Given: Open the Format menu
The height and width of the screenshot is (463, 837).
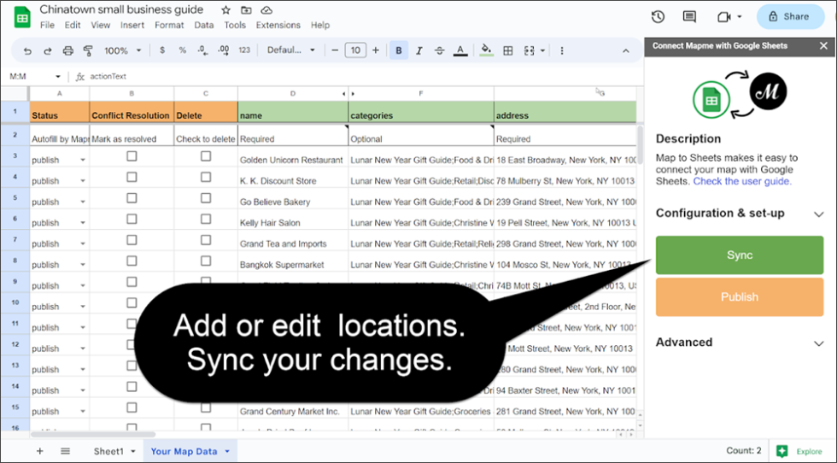Looking at the screenshot, I should (169, 25).
